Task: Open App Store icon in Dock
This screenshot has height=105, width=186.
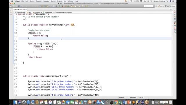Action: point(98,102)
